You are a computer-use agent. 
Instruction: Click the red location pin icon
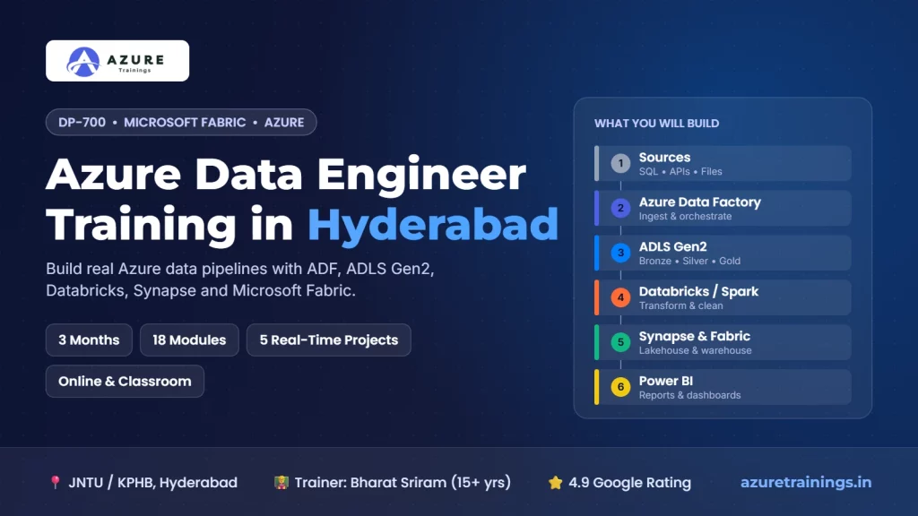pyautogui.click(x=55, y=482)
